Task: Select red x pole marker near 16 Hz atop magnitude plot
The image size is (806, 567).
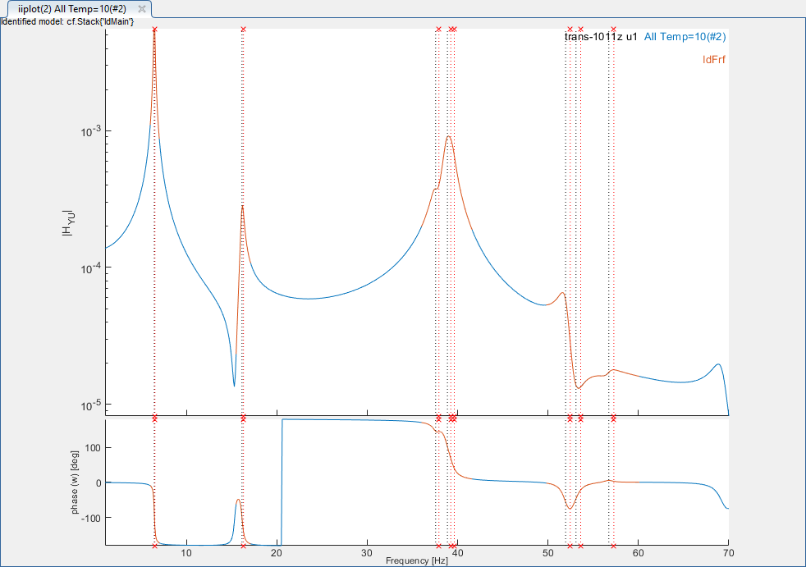Action: coord(243,30)
